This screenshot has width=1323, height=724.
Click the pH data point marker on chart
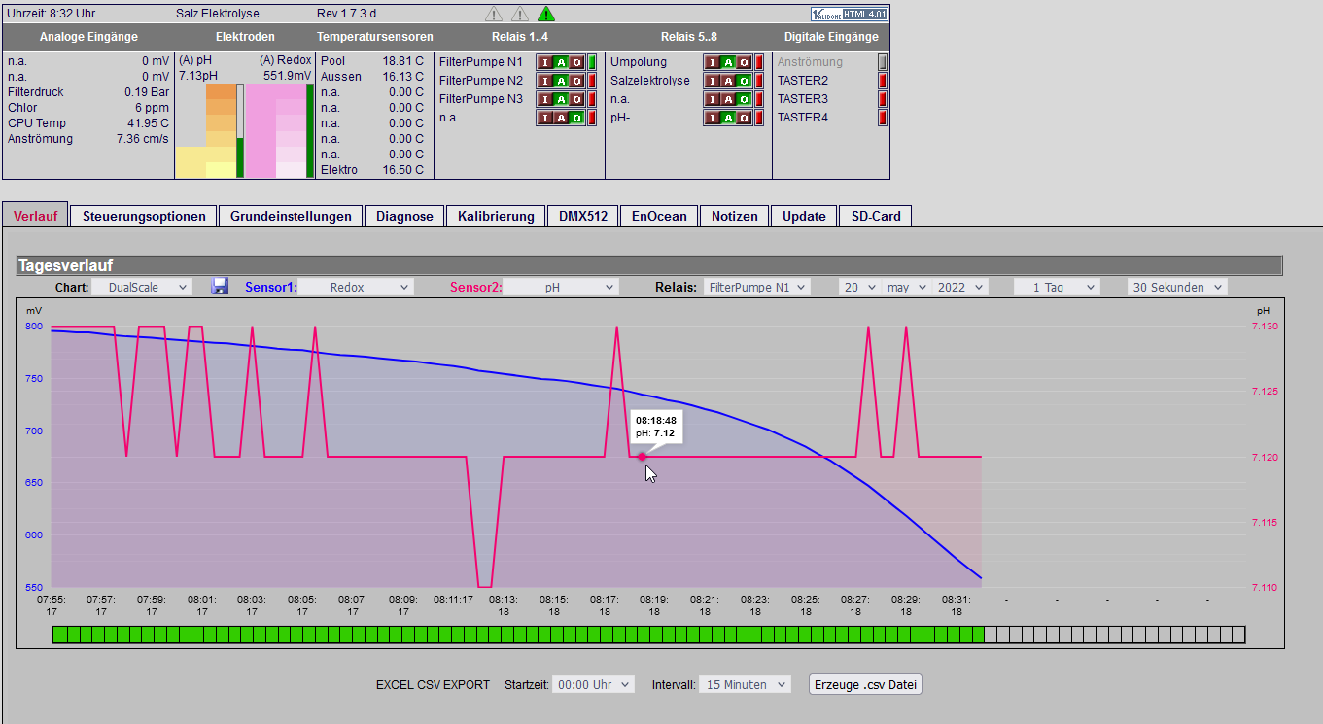coord(642,457)
